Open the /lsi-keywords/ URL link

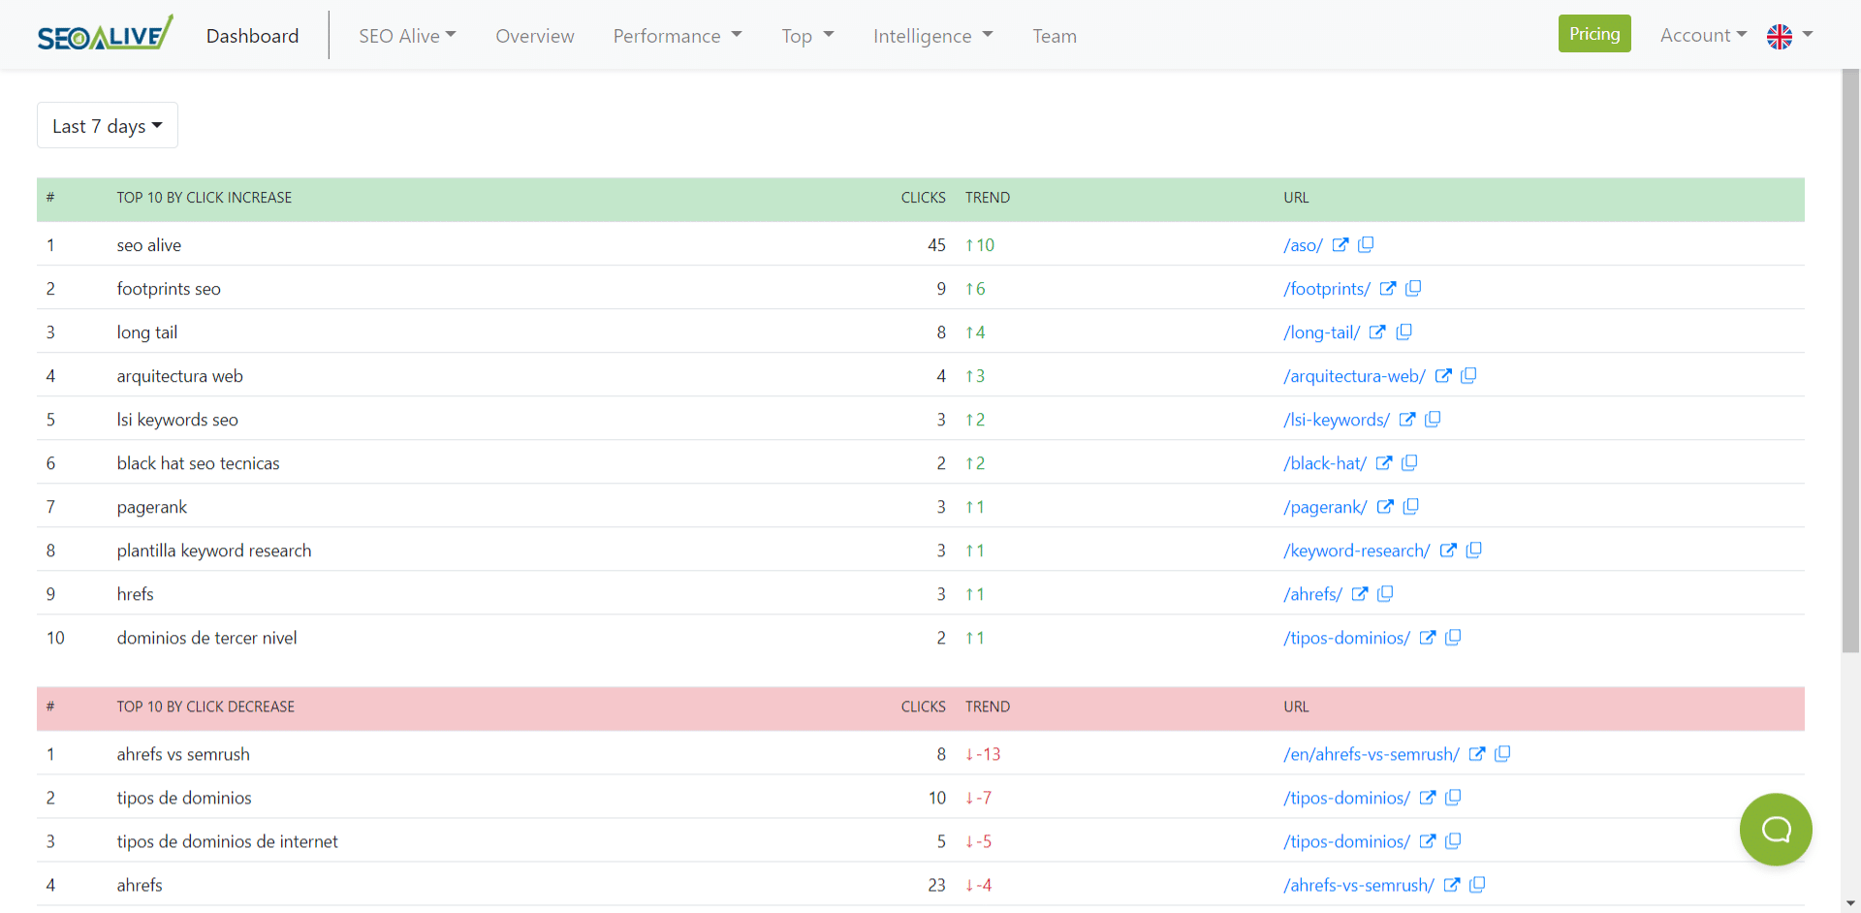[x=1336, y=420]
